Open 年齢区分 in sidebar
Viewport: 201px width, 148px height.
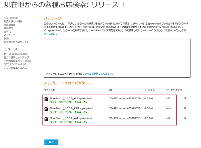tap(8, 28)
